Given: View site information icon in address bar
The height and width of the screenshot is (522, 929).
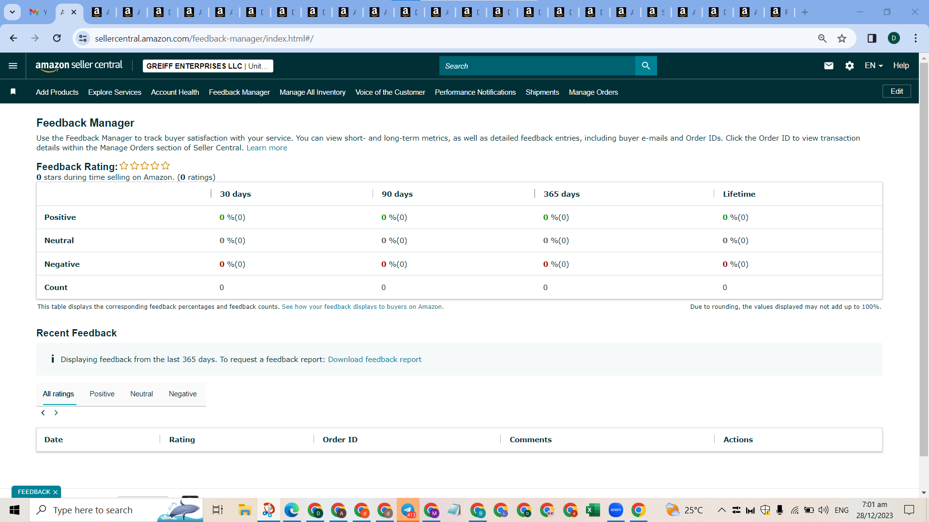Looking at the screenshot, I should pos(83,38).
